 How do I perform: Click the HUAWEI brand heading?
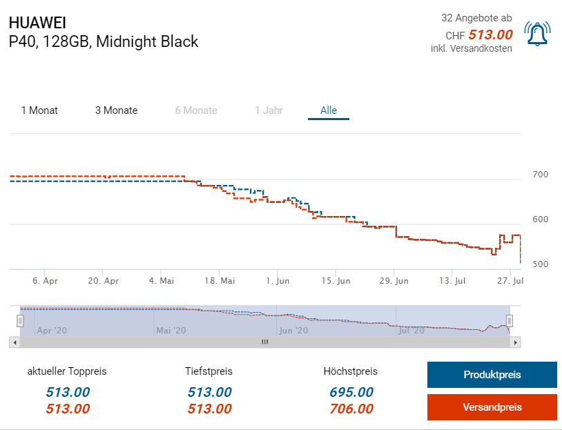(37, 21)
